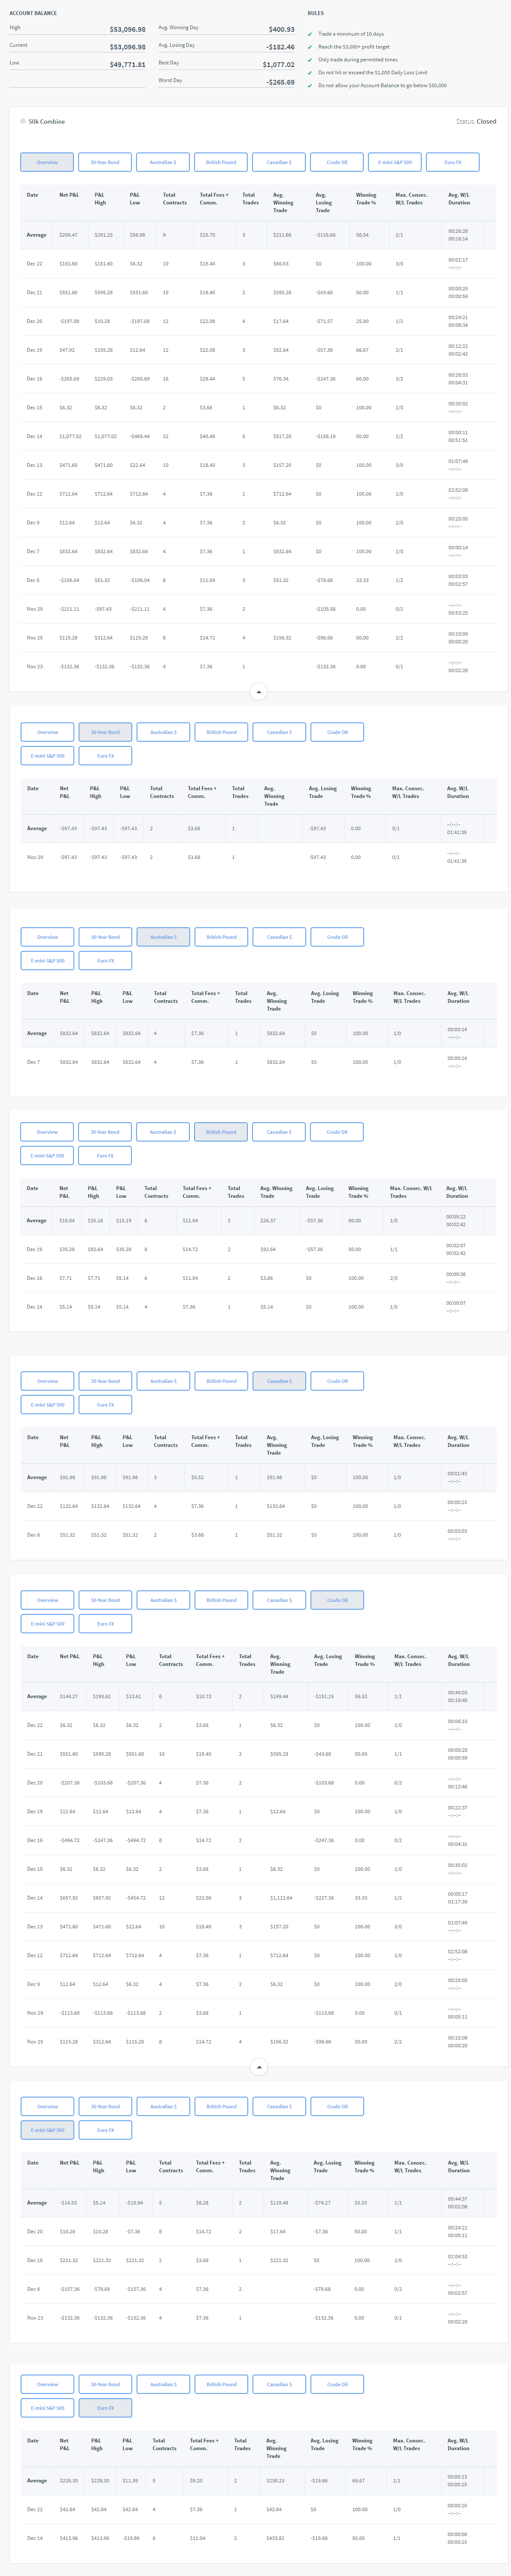
Task: Select E-mini S&P 500 in the topmost tab row
Action: click(x=395, y=162)
